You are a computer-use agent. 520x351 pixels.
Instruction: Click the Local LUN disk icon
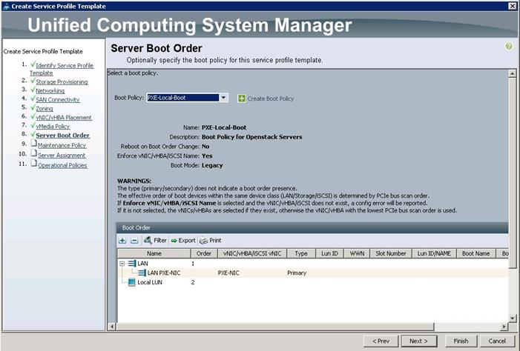(x=131, y=282)
